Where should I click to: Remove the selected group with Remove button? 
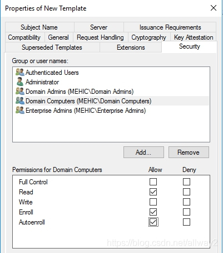[189, 152]
